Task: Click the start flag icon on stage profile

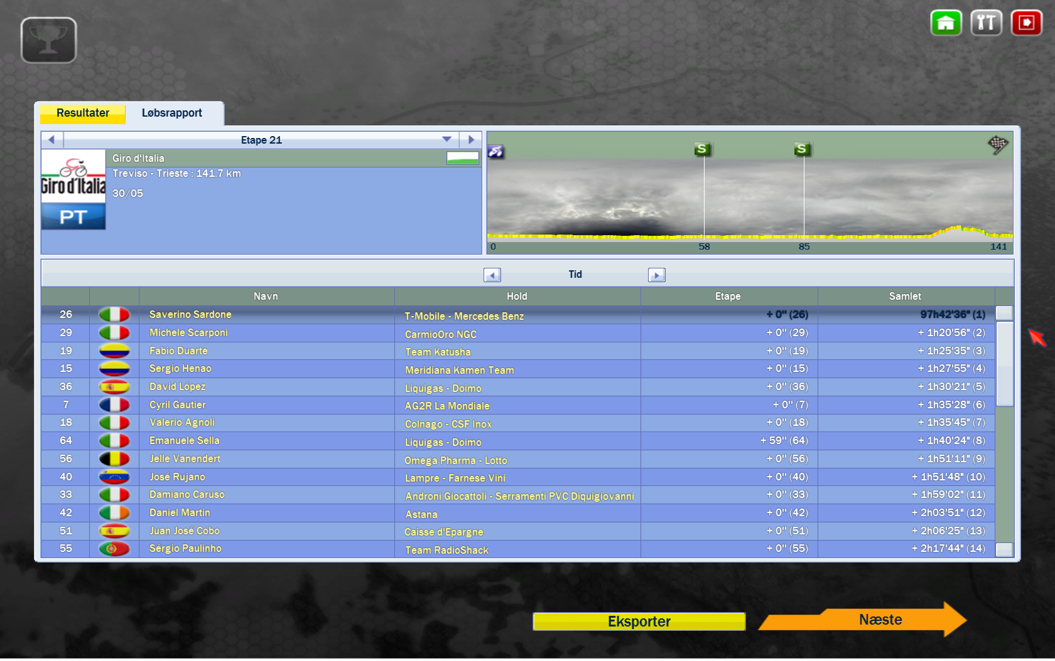Action: coord(496,151)
